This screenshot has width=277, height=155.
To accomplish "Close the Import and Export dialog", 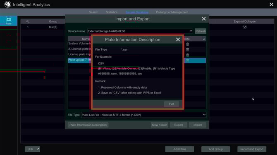I will 204,19.
